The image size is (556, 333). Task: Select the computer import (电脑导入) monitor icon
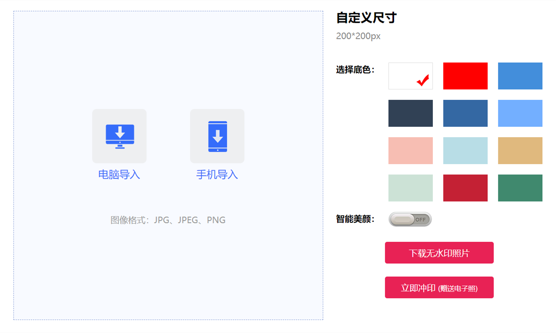(x=119, y=136)
